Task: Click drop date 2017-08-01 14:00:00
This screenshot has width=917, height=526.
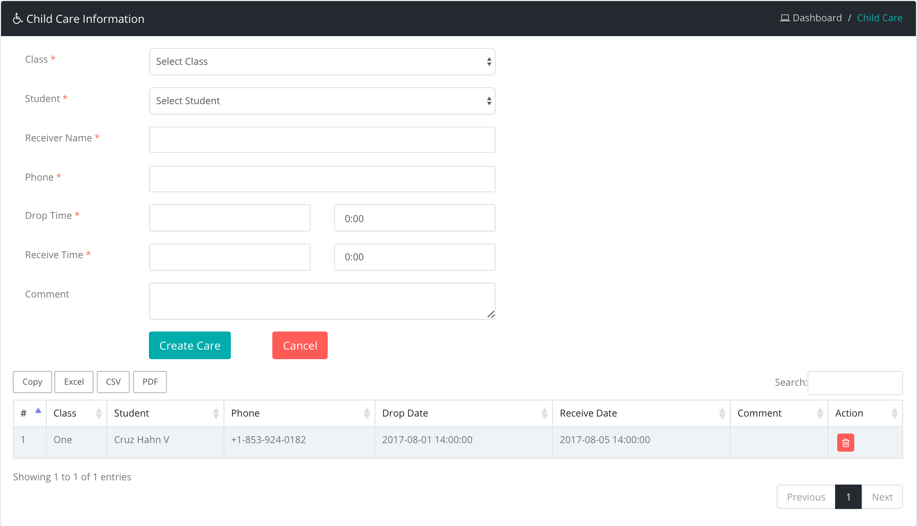Action: tap(427, 440)
